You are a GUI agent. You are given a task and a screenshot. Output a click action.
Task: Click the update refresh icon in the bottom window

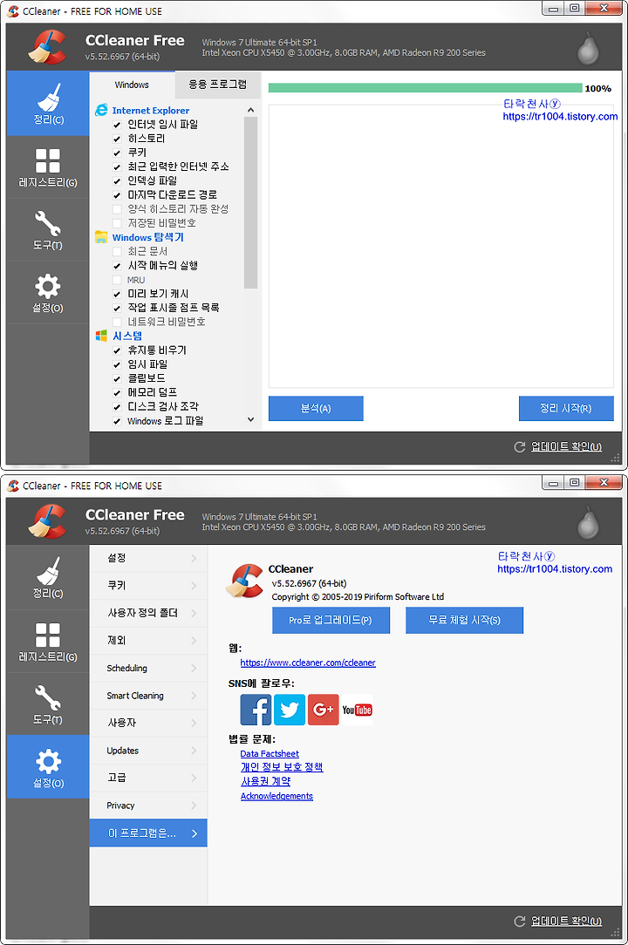[x=520, y=921]
